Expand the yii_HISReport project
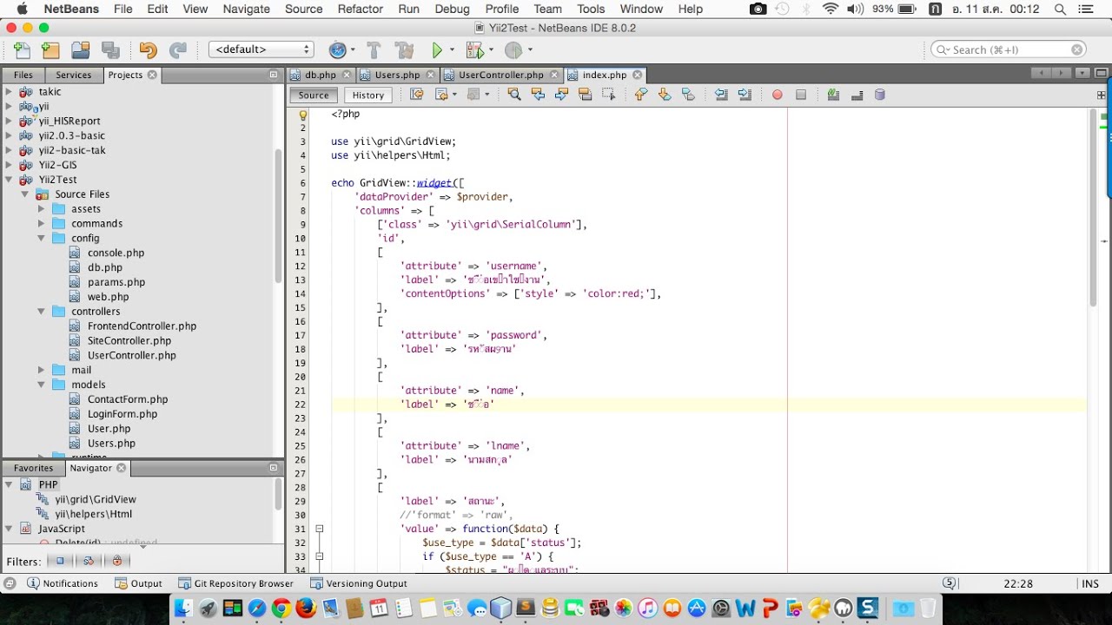This screenshot has height=625, width=1112. tap(9, 121)
